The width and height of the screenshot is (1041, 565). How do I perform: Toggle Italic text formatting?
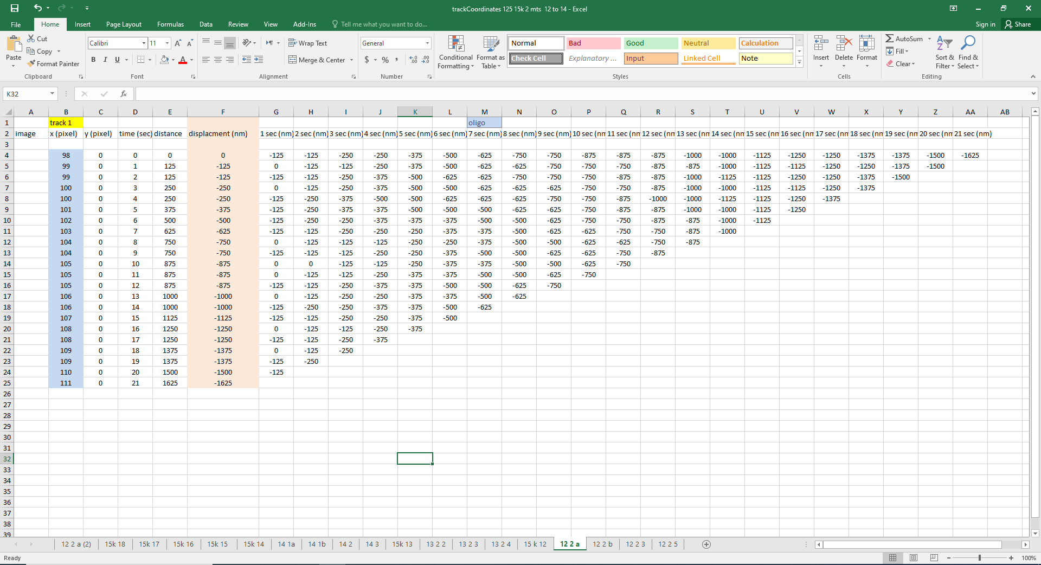105,60
